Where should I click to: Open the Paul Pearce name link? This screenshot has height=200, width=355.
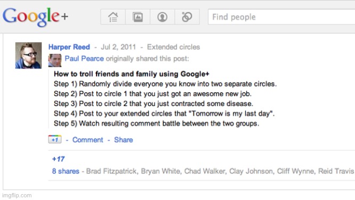click(x=84, y=59)
